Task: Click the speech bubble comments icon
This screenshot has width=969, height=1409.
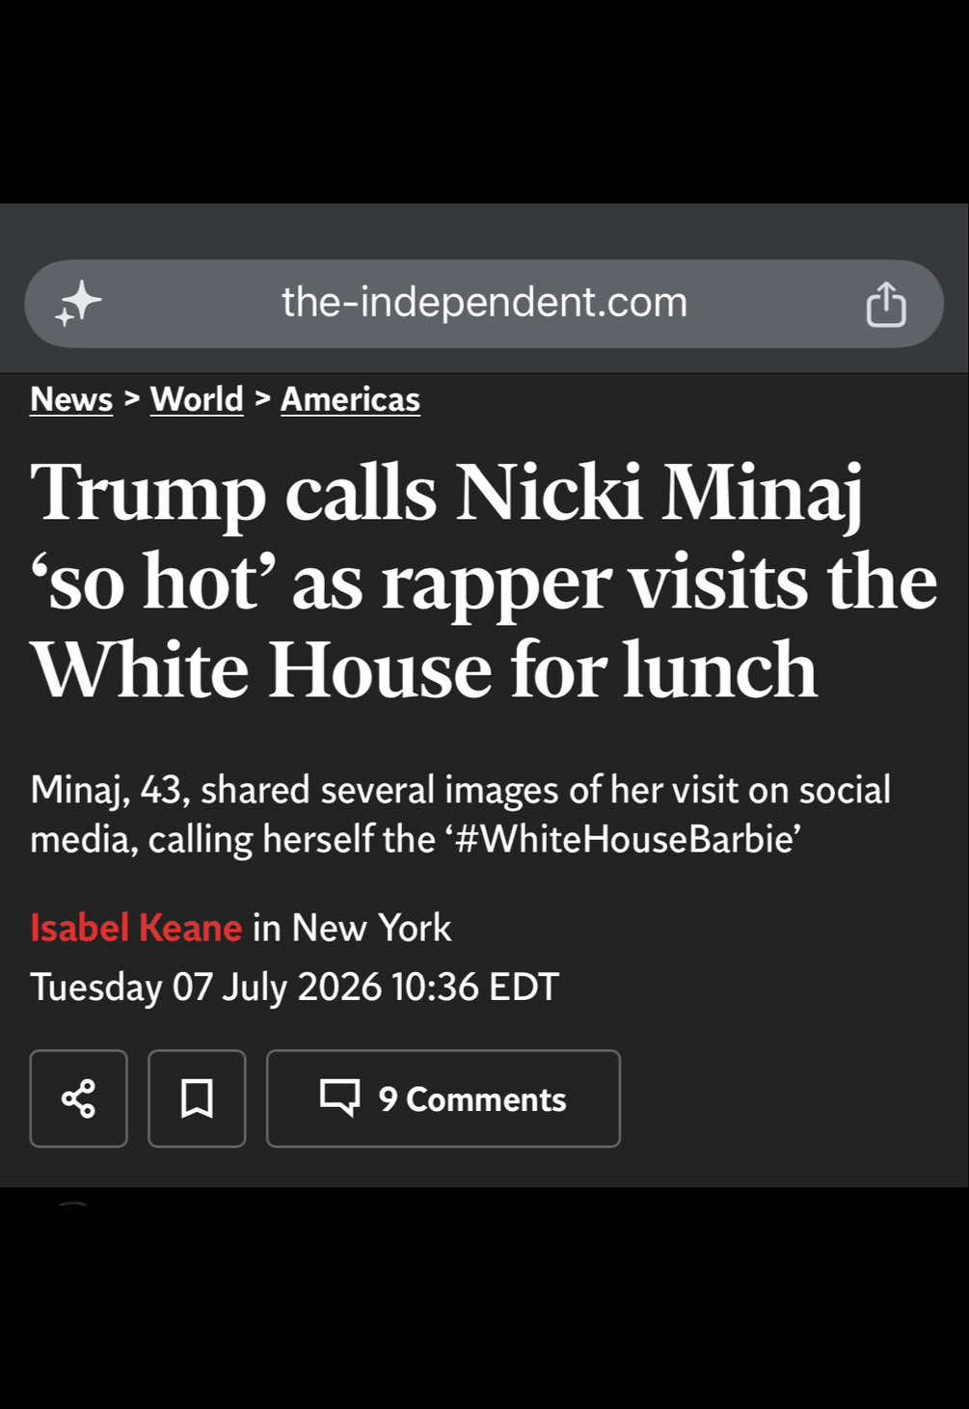Action: click(339, 1098)
